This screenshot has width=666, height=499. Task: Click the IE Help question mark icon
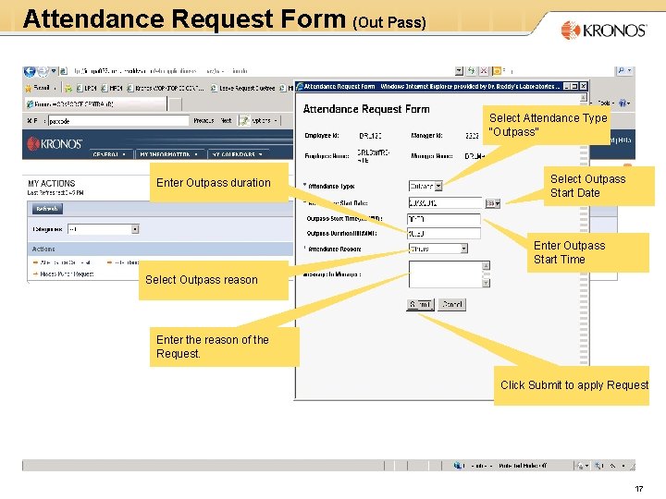pyautogui.click(x=624, y=103)
